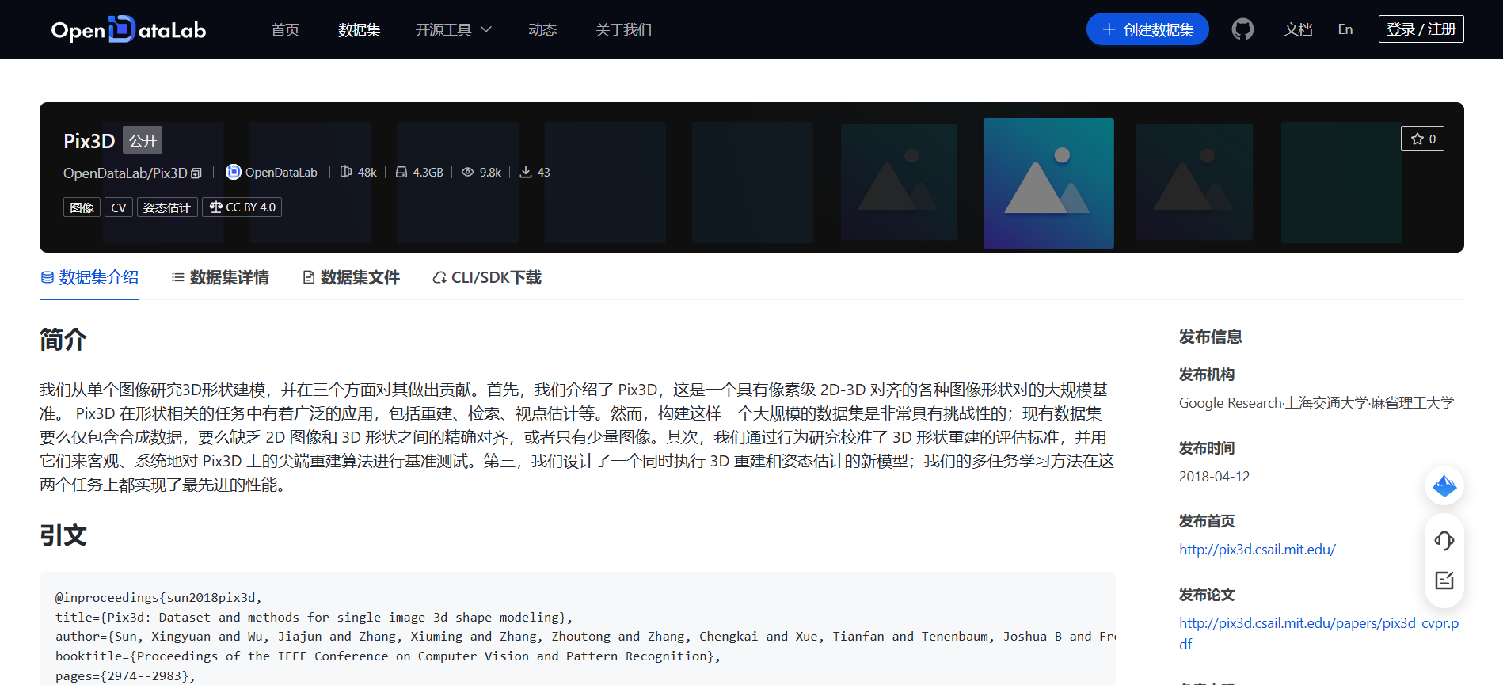Open the GitHub icon link
The image size is (1503, 685).
tap(1242, 29)
